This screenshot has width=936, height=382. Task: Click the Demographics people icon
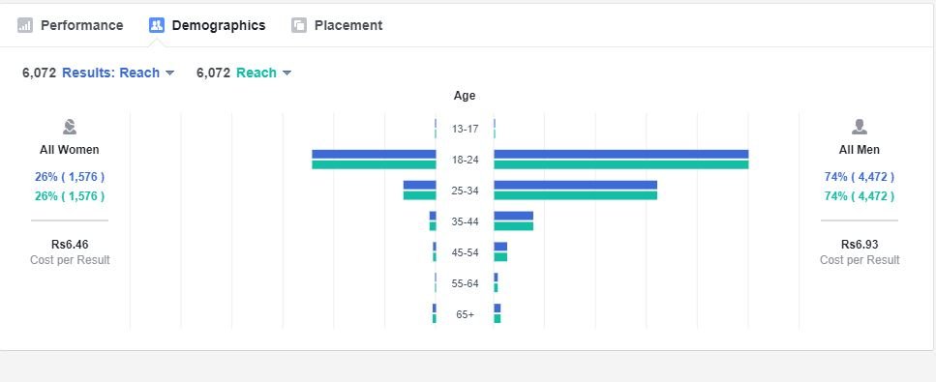(x=157, y=25)
